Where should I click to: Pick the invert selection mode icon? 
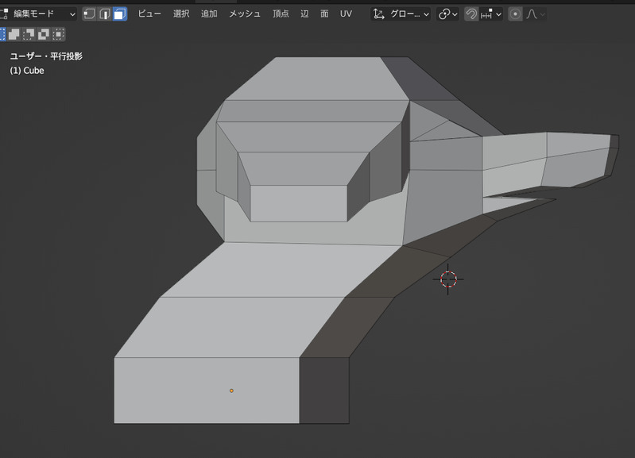[x=44, y=34]
